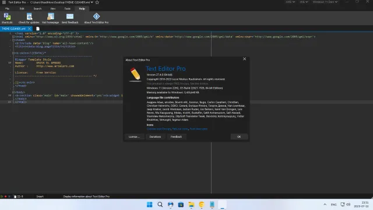Click the active Text Editor Pro taskbar button

[x=223, y=205]
